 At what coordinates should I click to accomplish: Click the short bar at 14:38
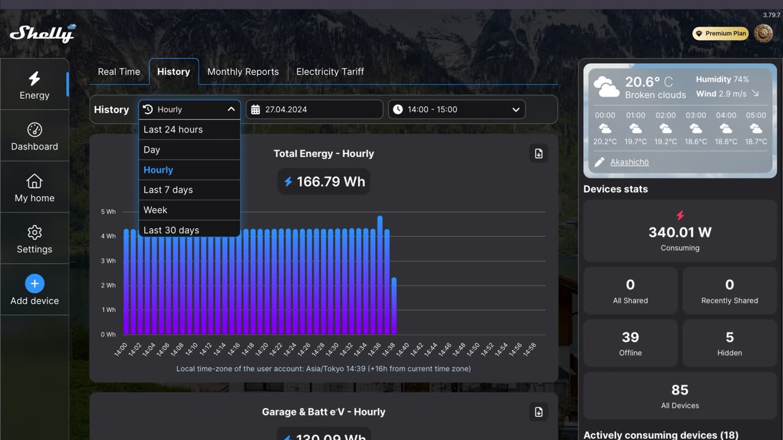[x=394, y=306]
